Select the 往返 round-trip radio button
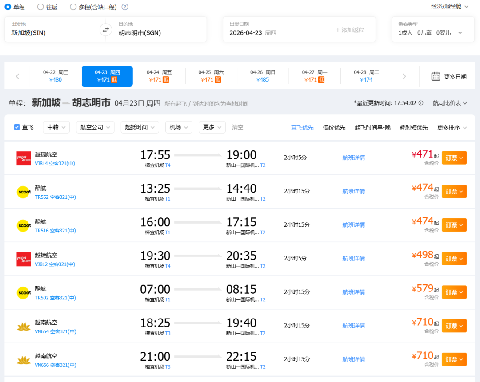The height and width of the screenshot is (382, 480). click(x=40, y=7)
